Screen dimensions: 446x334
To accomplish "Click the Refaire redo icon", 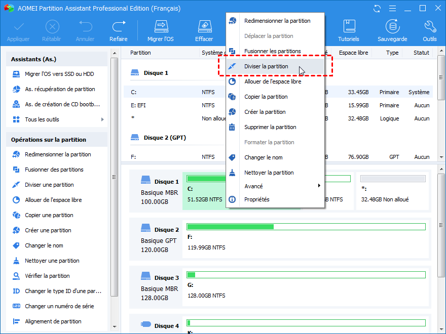I will coord(119,26).
